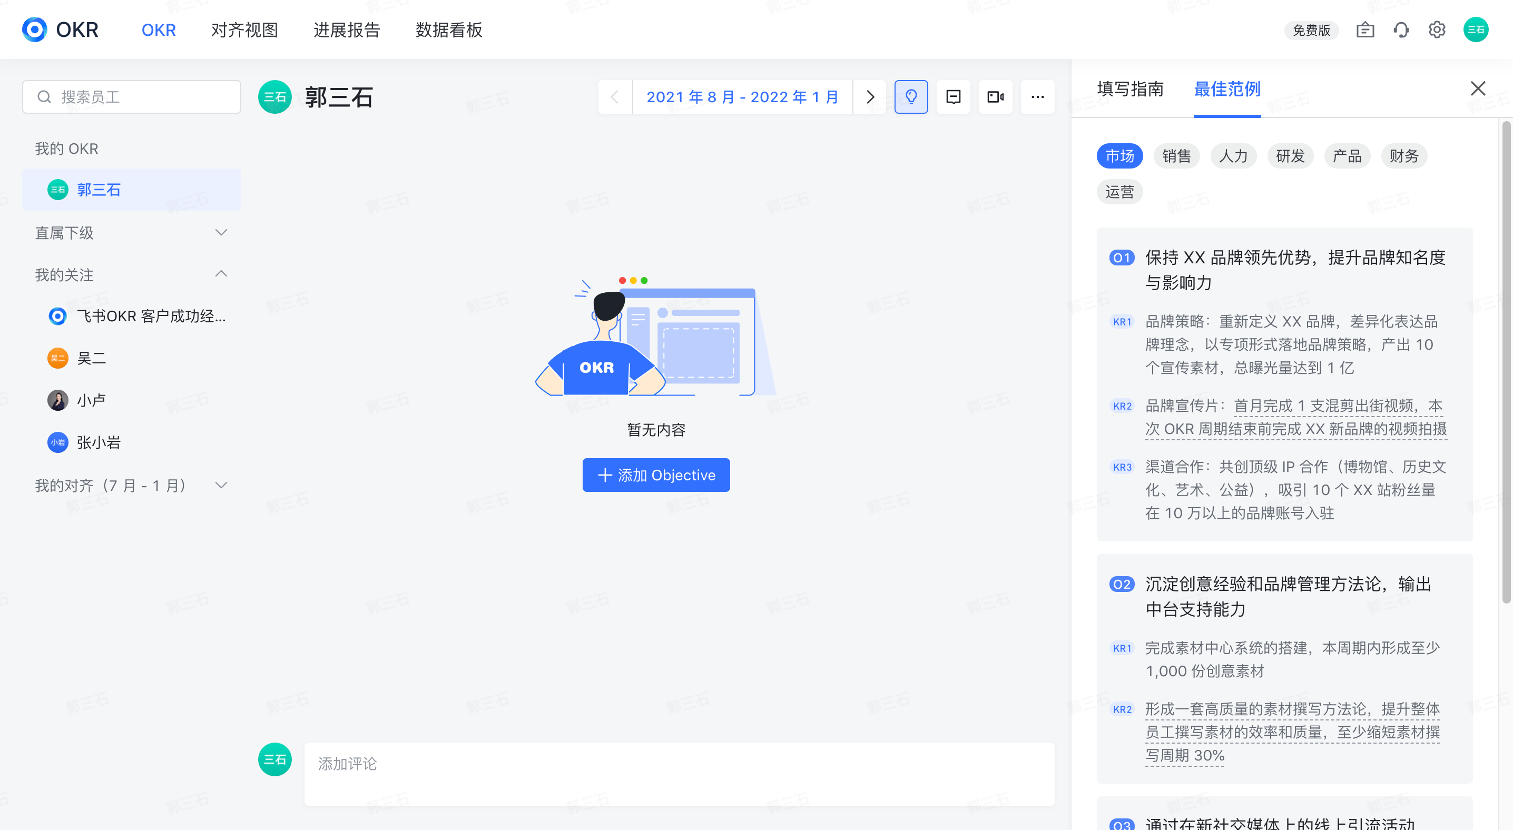Image resolution: width=1513 pixels, height=830 pixels.
Task: Click the 搜索员工 search field
Action: click(x=132, y=97)
